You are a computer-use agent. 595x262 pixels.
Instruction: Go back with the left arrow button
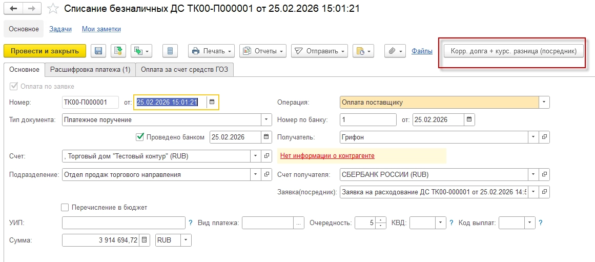13,8
